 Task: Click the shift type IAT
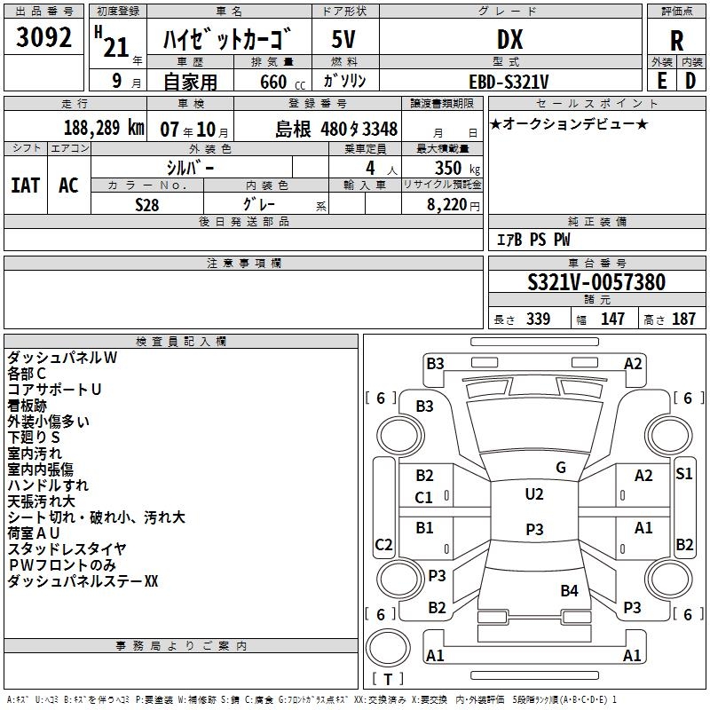coord(26,185)
